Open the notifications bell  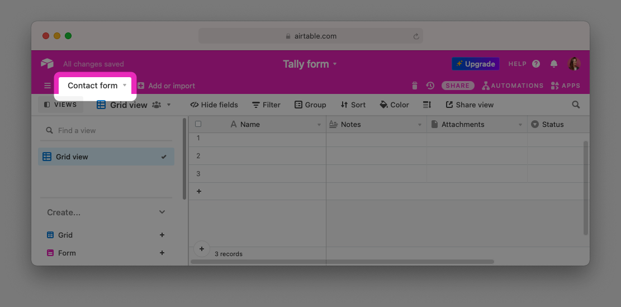coord(554,64)
